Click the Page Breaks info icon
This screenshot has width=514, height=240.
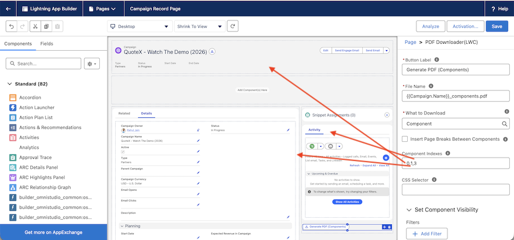(505, 139)
